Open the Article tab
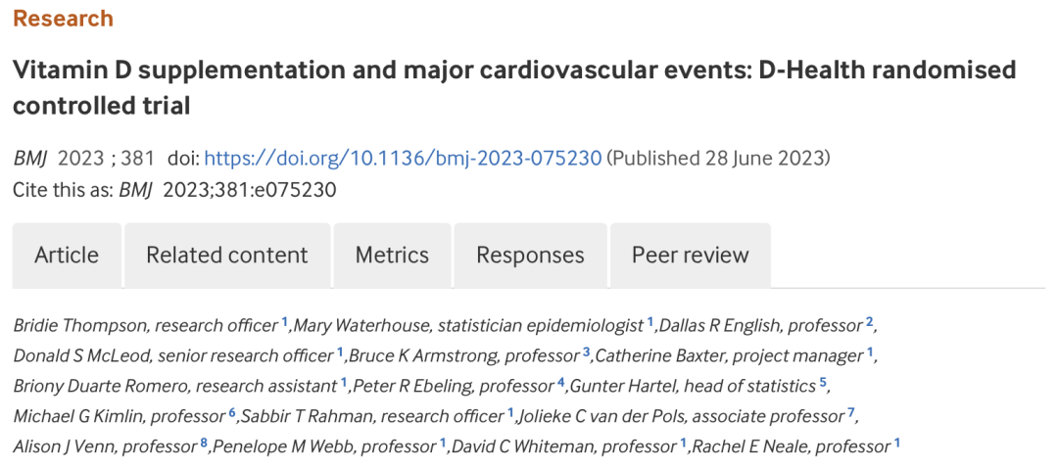The width and height of the screenshot is (1058, 469). tap(67, 256)
